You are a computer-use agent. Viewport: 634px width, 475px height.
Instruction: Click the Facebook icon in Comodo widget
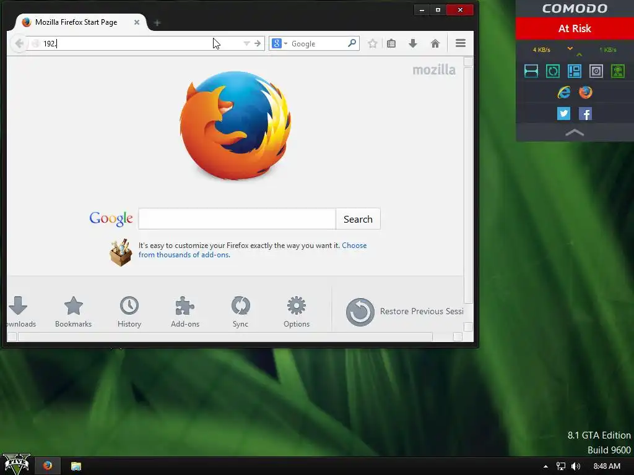point(585,114)
